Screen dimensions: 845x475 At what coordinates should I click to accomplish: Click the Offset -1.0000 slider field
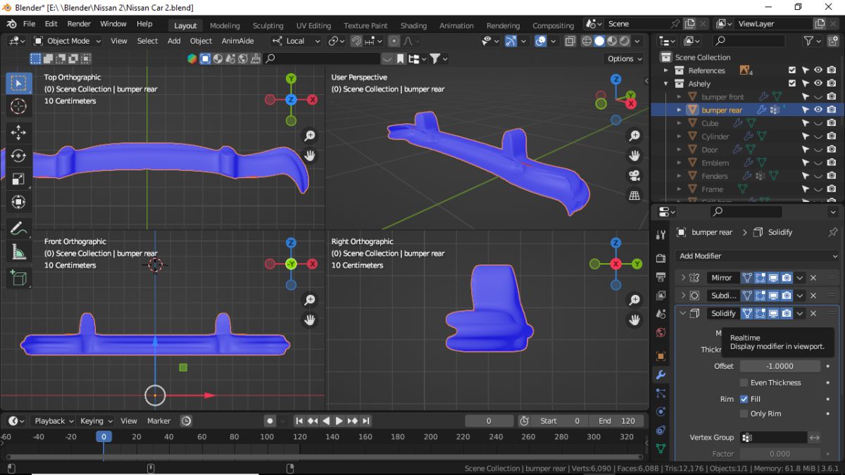[780, 366]
